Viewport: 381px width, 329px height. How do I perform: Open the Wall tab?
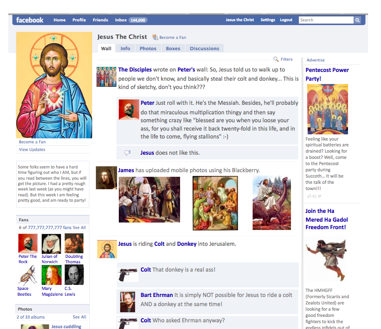coord(106,49)
